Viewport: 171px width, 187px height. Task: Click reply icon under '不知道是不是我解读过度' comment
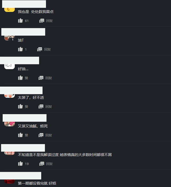click(x=42, y=164)
